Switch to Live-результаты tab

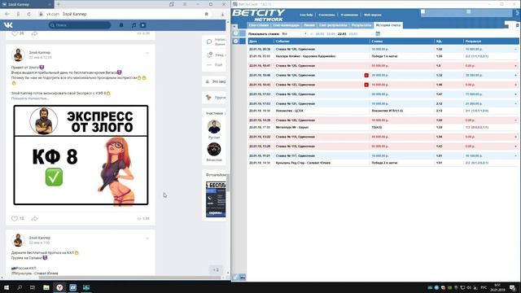click(333, 25)
